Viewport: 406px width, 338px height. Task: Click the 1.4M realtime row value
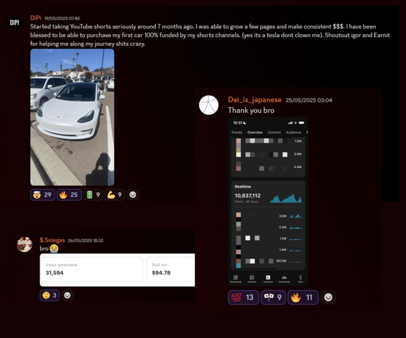[x=283, y=250]
